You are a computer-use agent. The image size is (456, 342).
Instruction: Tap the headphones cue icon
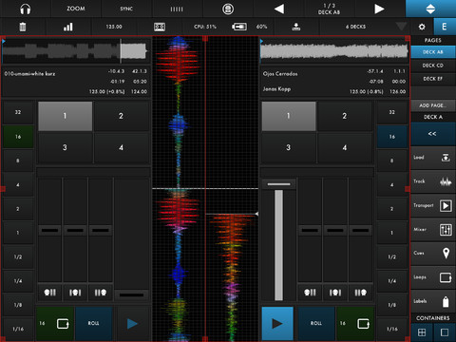click(x=26, y=9)
